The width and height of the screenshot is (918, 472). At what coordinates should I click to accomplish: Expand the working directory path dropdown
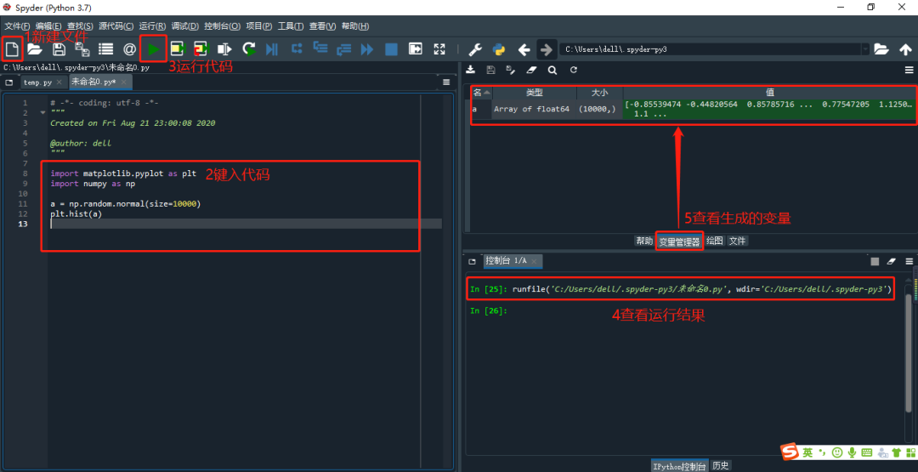tap(865, 50)
